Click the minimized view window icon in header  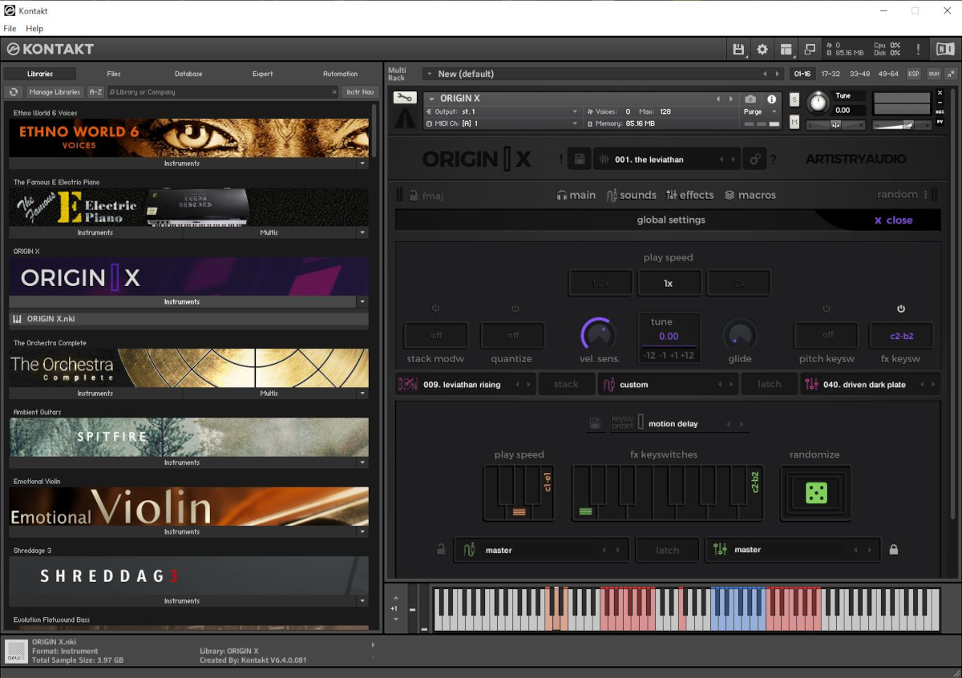pos(810,49)
